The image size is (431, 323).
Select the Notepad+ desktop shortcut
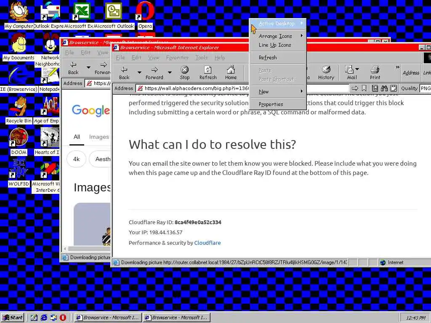(50, 79)
